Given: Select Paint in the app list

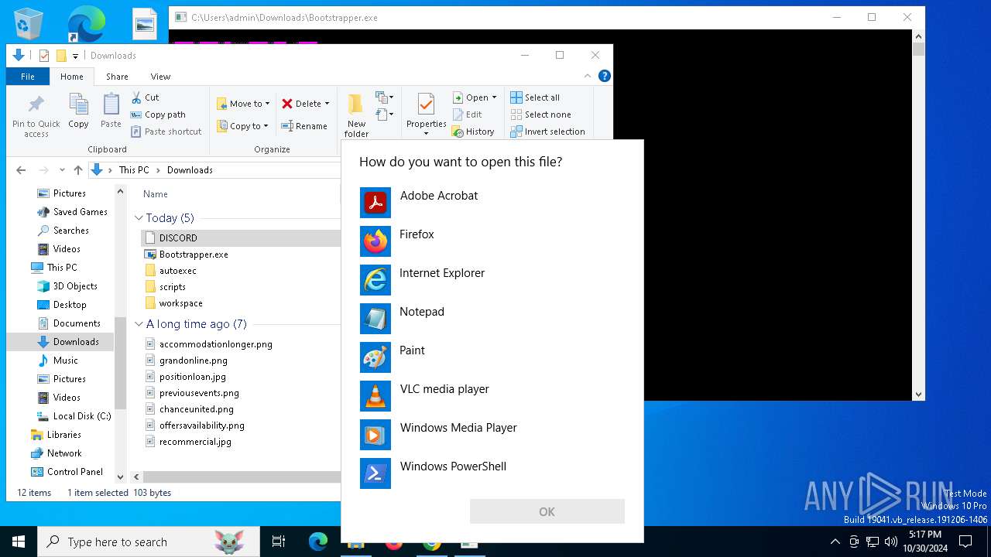Looking at the screenshot, I should point(492,357).
